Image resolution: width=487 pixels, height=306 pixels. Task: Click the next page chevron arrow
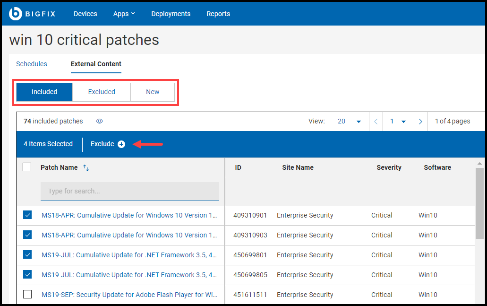coord(420,122)
